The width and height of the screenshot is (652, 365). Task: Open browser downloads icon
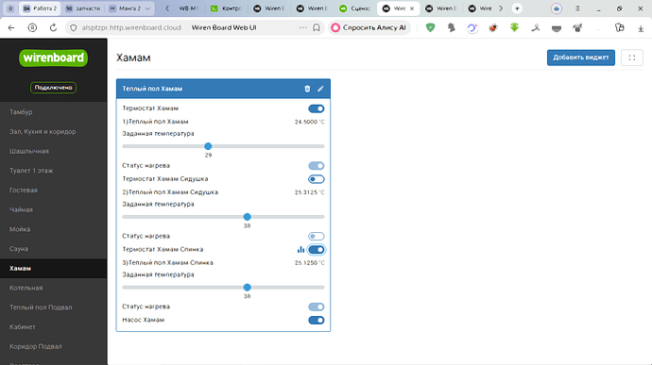coord(641,27)
